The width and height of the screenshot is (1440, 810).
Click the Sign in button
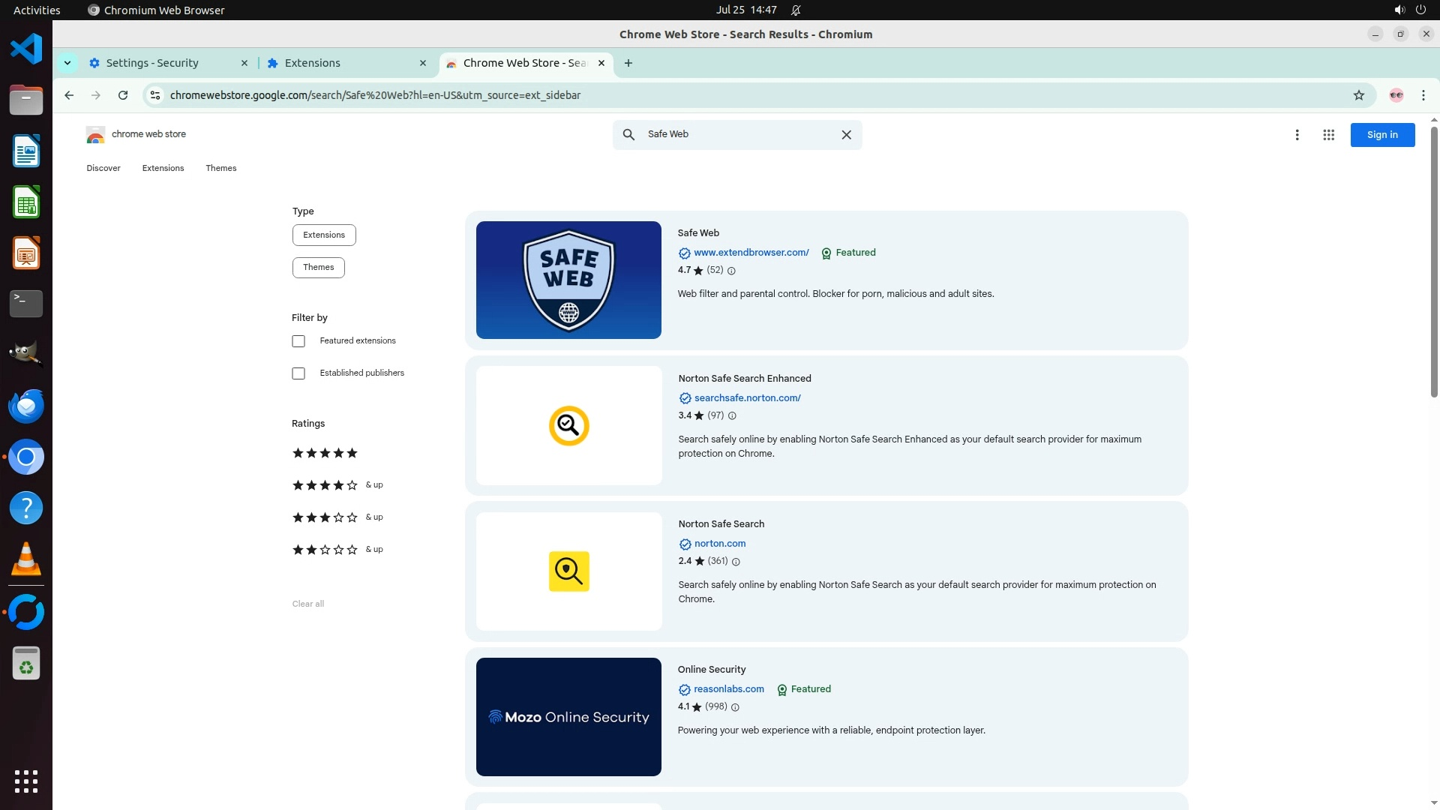1381,135
